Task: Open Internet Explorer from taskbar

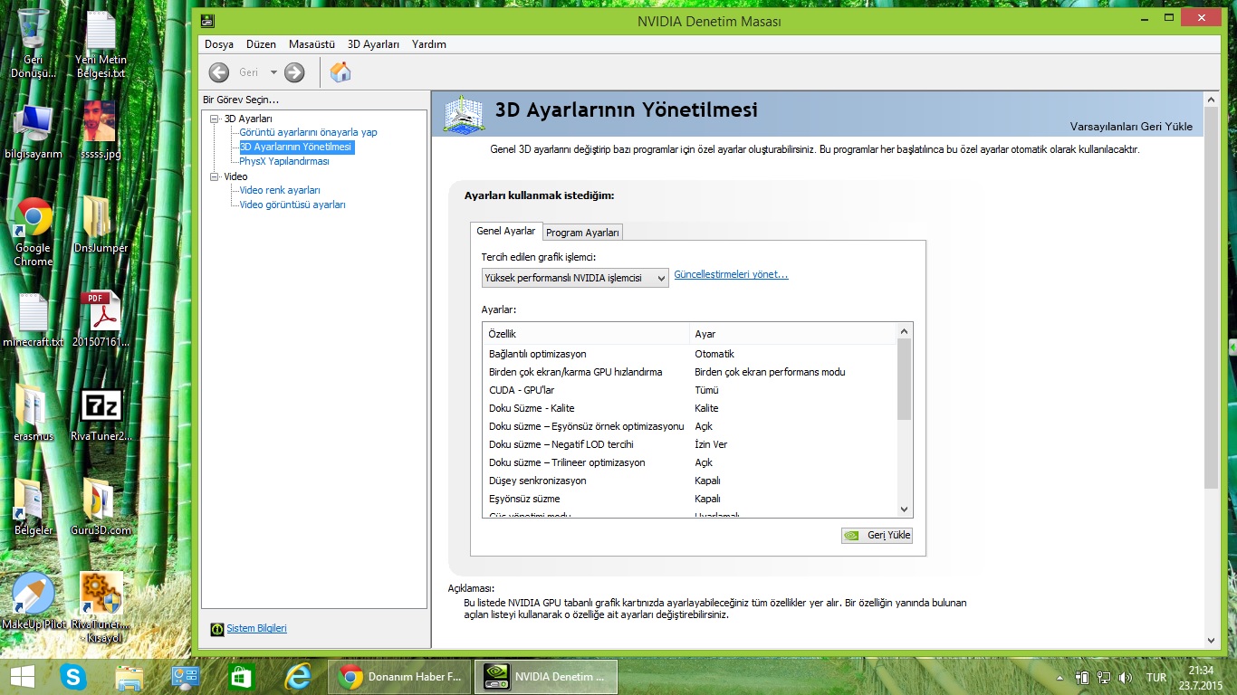Action: (x=298, y=677)
